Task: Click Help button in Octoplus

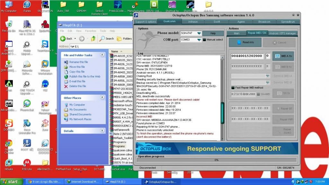Action: pos(213,33)
